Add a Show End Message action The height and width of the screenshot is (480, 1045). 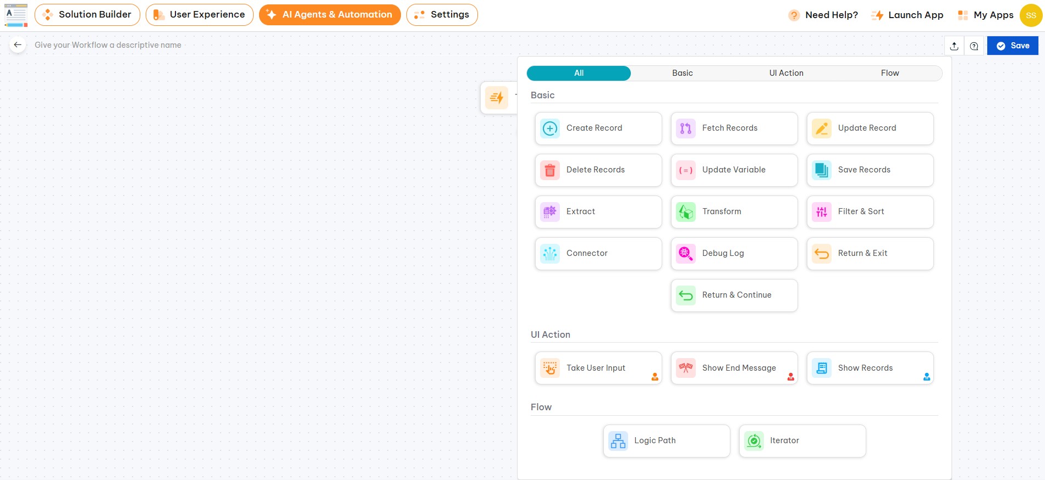tap(734, 368)
